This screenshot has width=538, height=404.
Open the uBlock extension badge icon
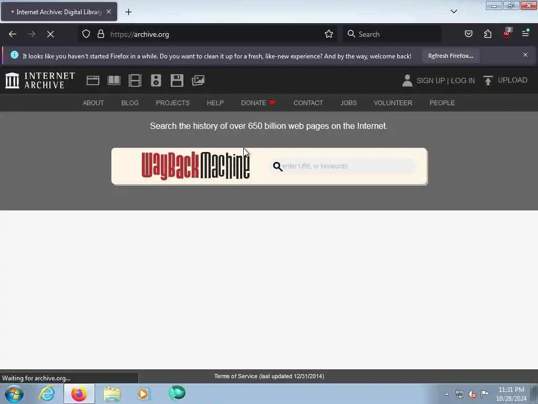point(507,33)
